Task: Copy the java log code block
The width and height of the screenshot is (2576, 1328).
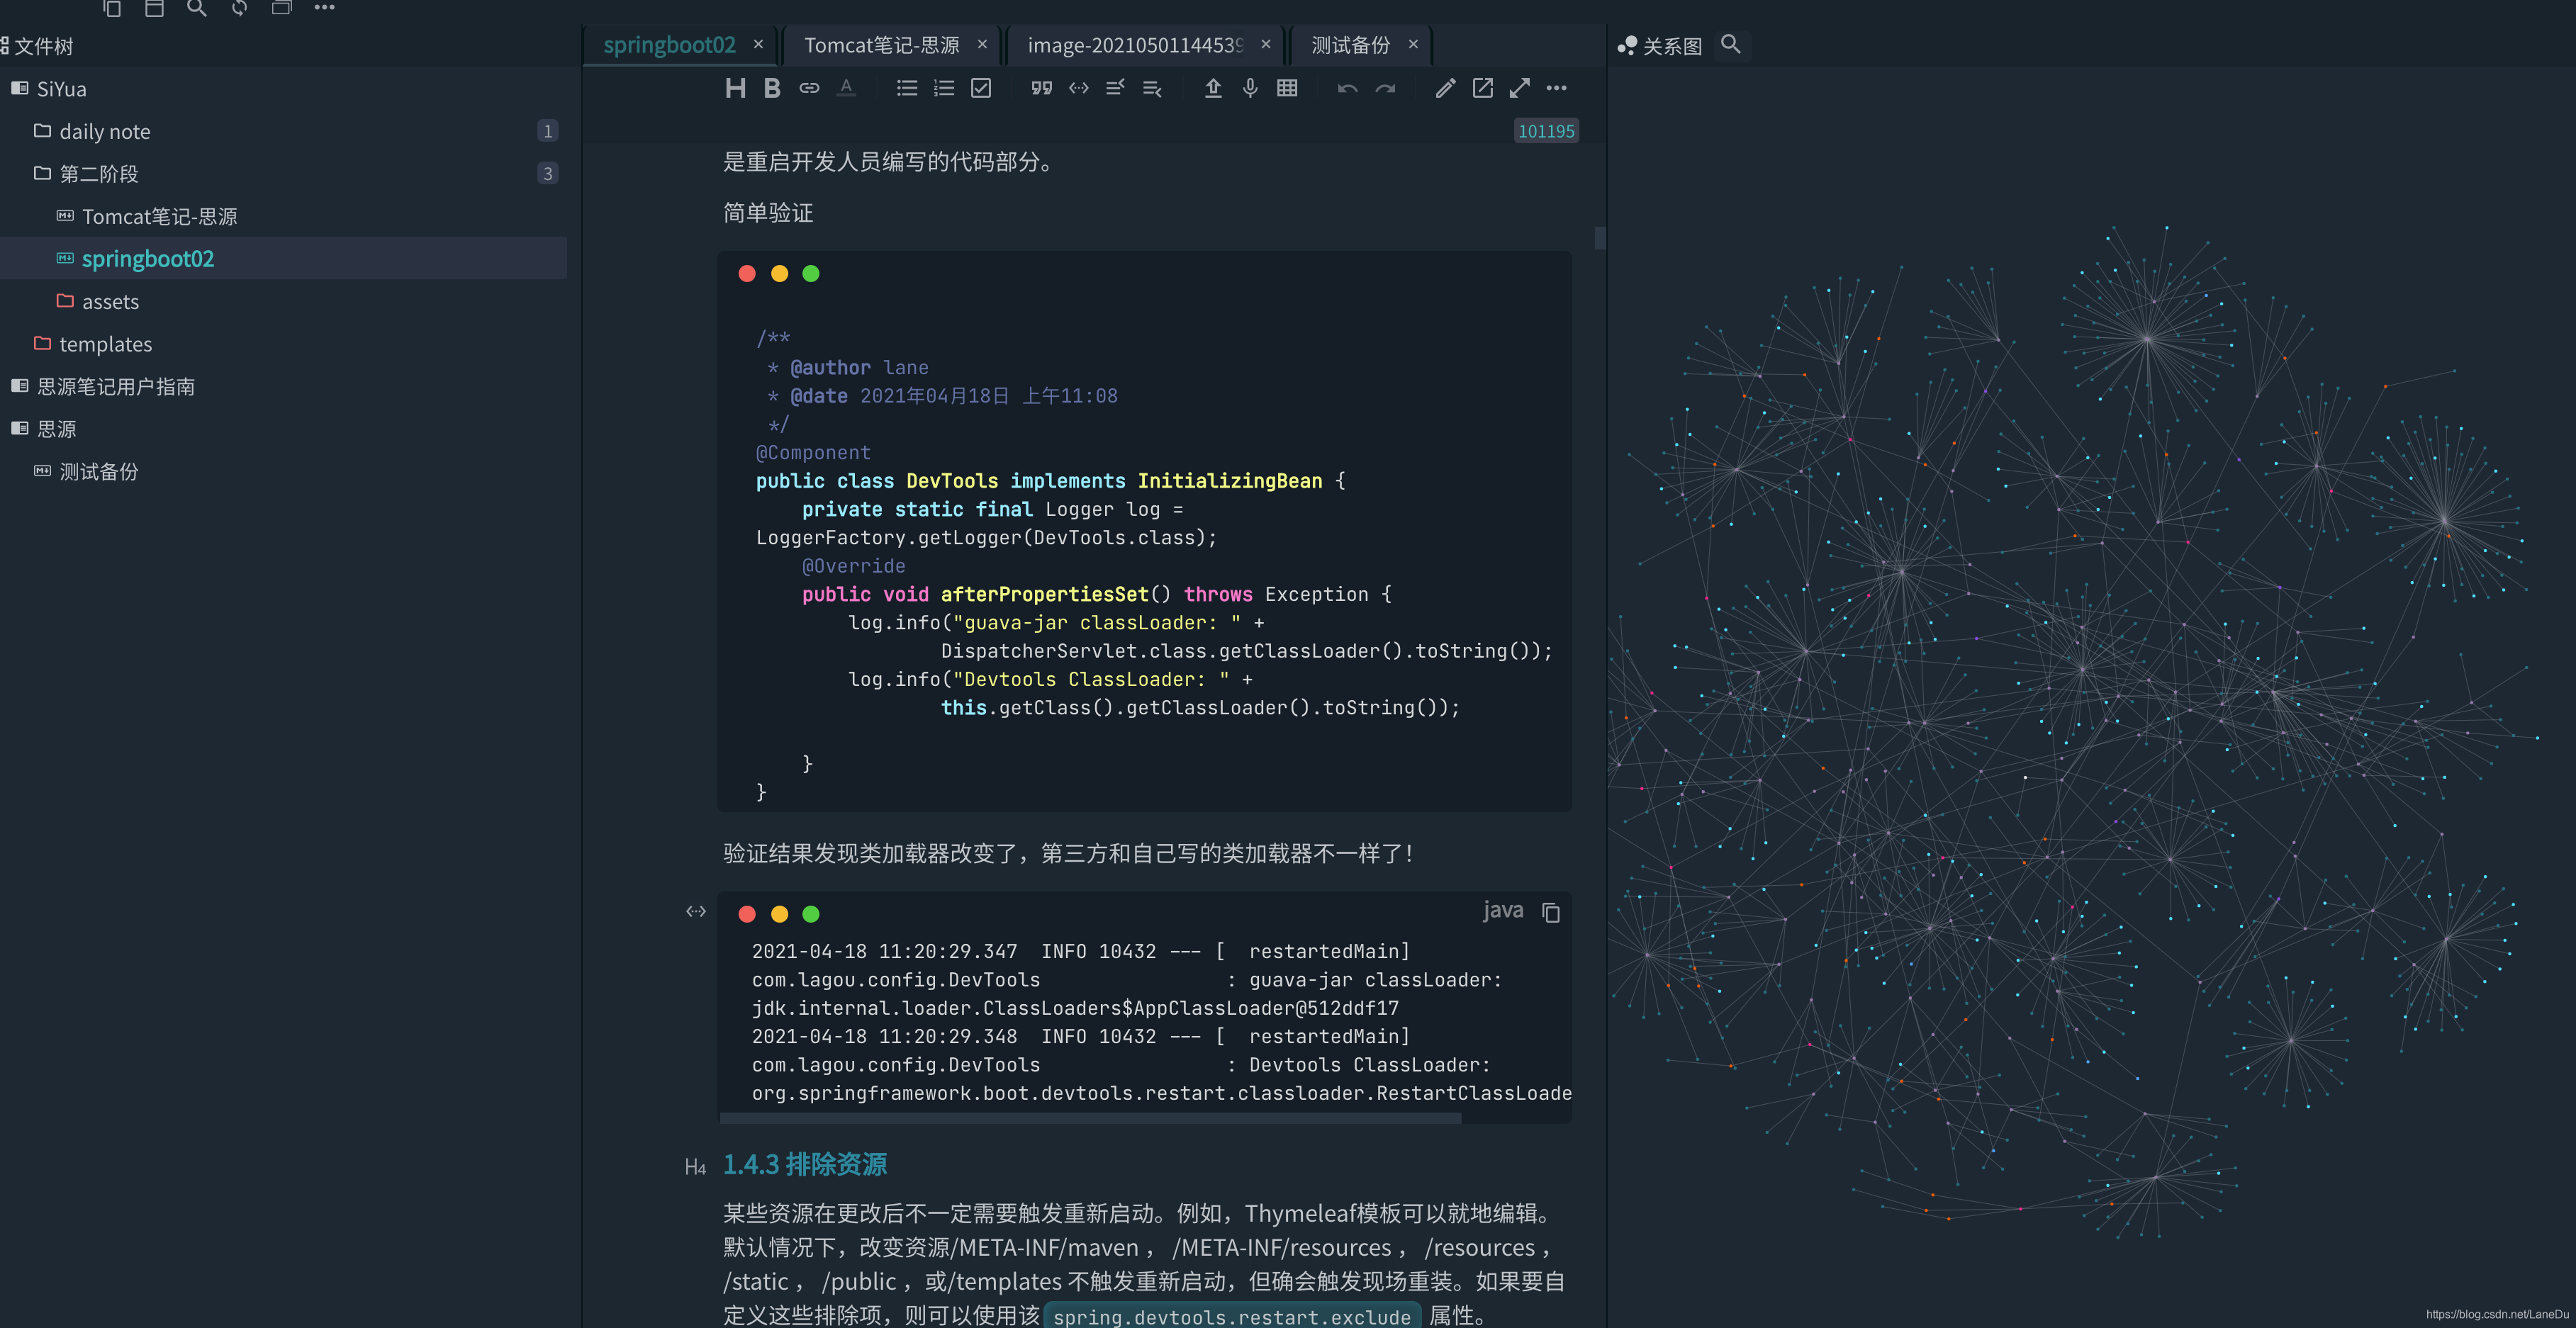Action: 1550,912
